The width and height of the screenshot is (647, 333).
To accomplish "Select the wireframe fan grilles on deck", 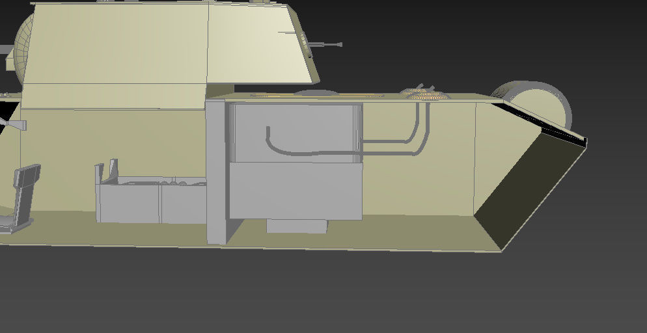I will click(425, 93).
